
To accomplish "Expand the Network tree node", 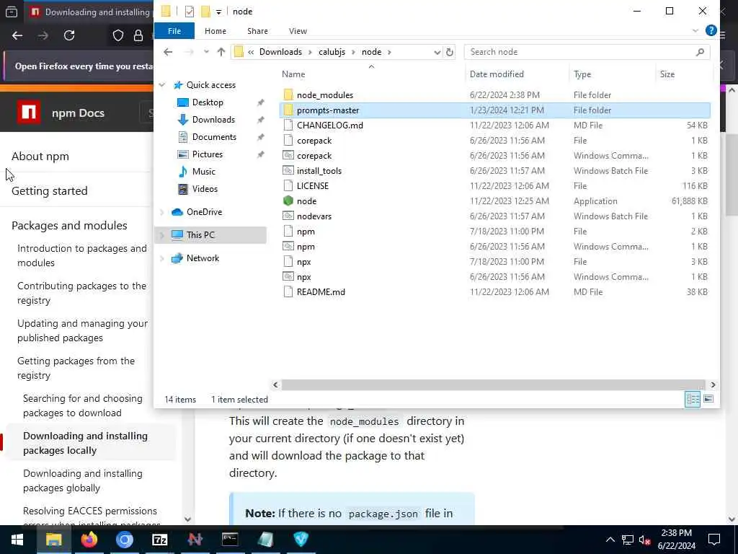I will 162,258.
